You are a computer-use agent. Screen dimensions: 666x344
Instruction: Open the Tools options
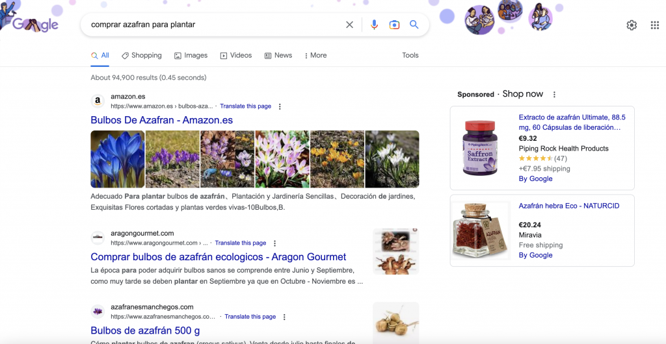click(x=410, y=56)
